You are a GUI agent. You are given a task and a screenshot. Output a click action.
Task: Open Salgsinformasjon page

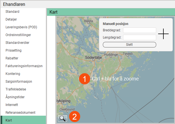coord(19,82)
